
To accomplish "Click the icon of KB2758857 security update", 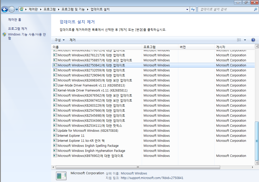I will 55,60.
